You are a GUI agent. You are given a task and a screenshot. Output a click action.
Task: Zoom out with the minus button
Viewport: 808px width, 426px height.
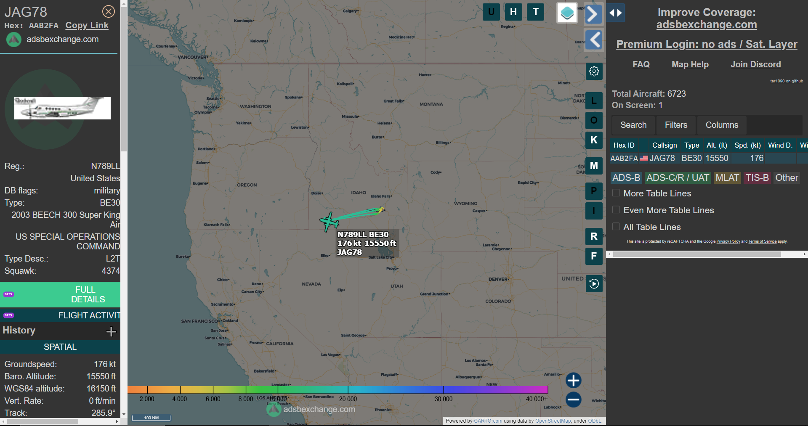(573, 400)
